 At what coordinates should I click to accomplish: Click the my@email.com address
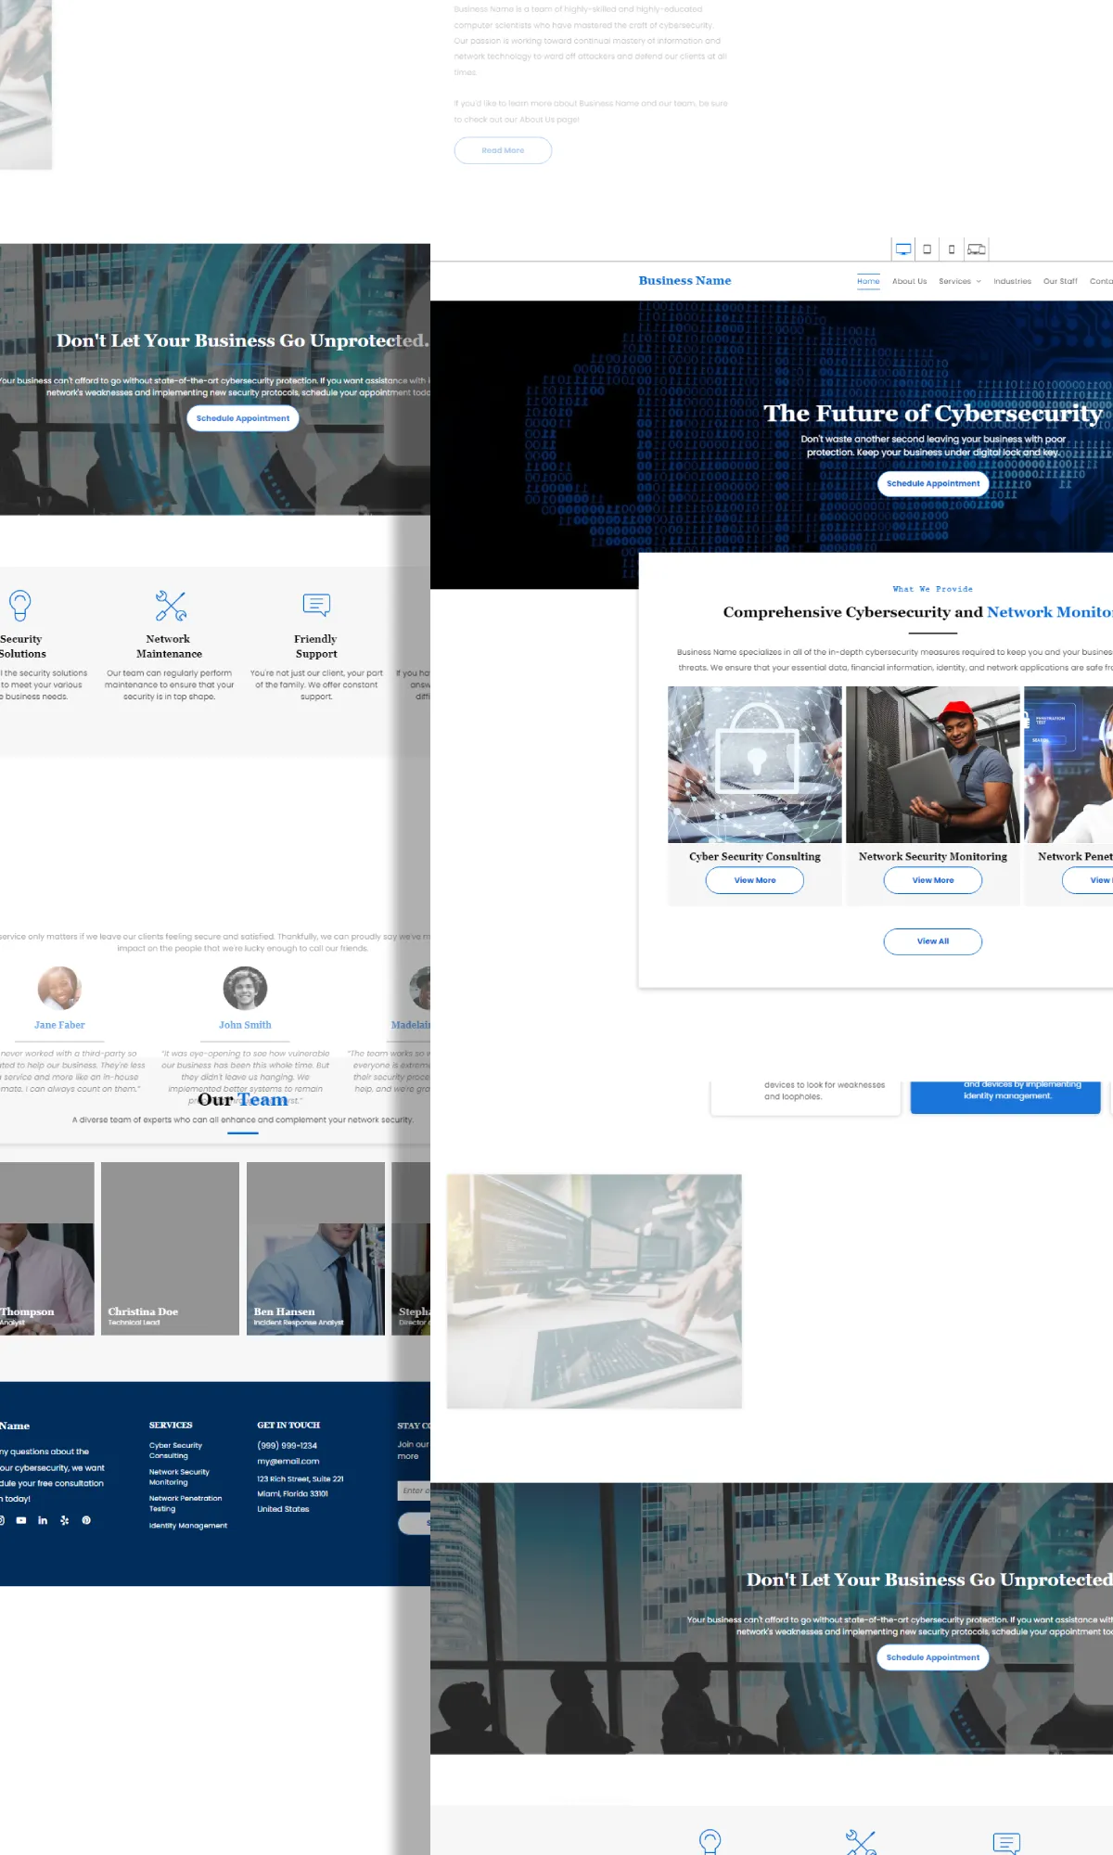(288, 1462)
